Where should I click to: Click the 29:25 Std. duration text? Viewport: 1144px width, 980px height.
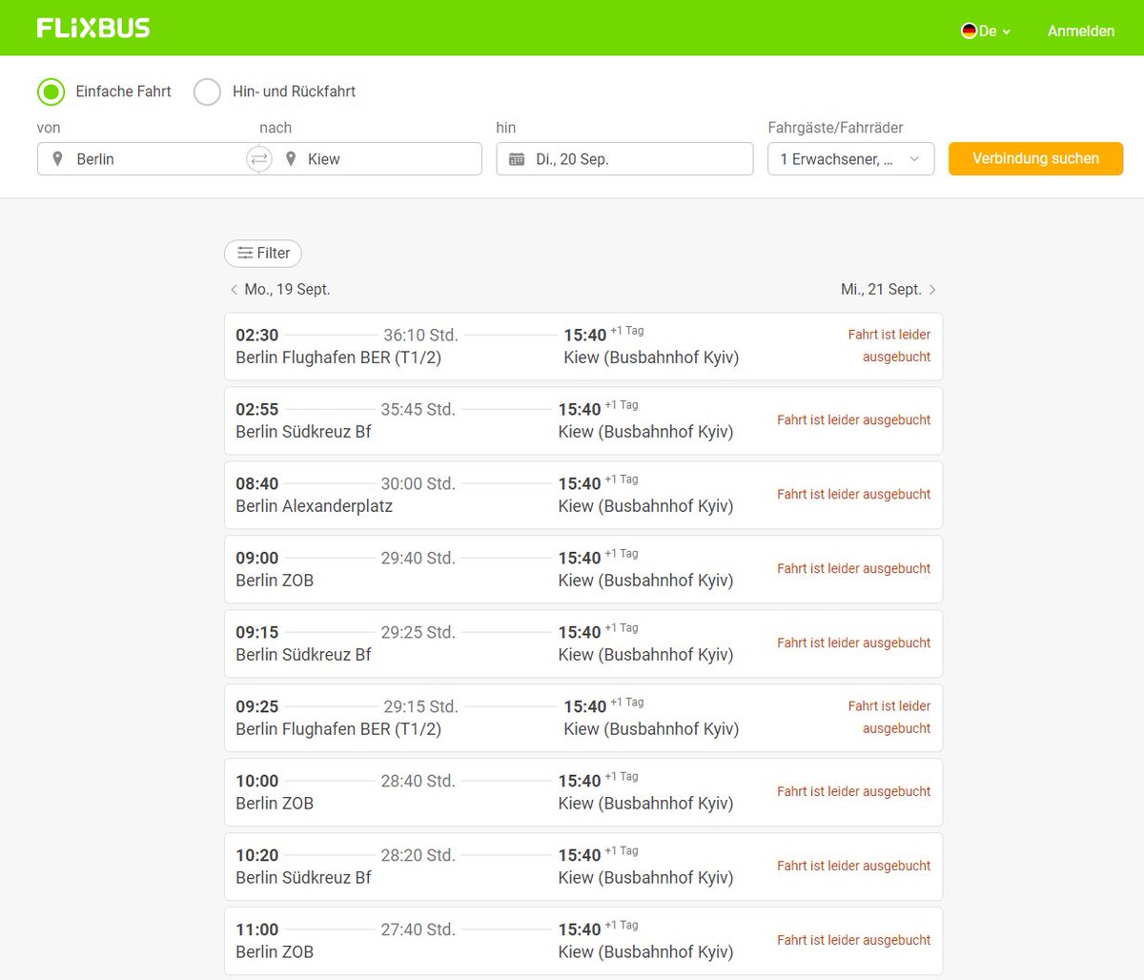pyautogui.click(x=418, y=632)
